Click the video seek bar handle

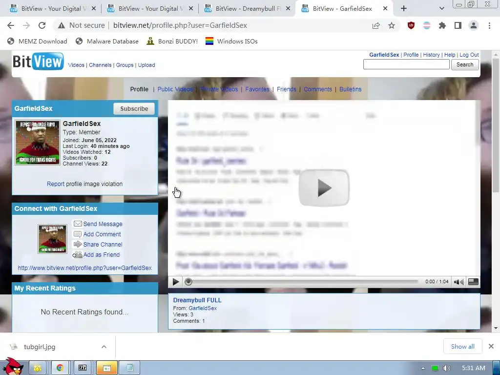coord(188,282)
